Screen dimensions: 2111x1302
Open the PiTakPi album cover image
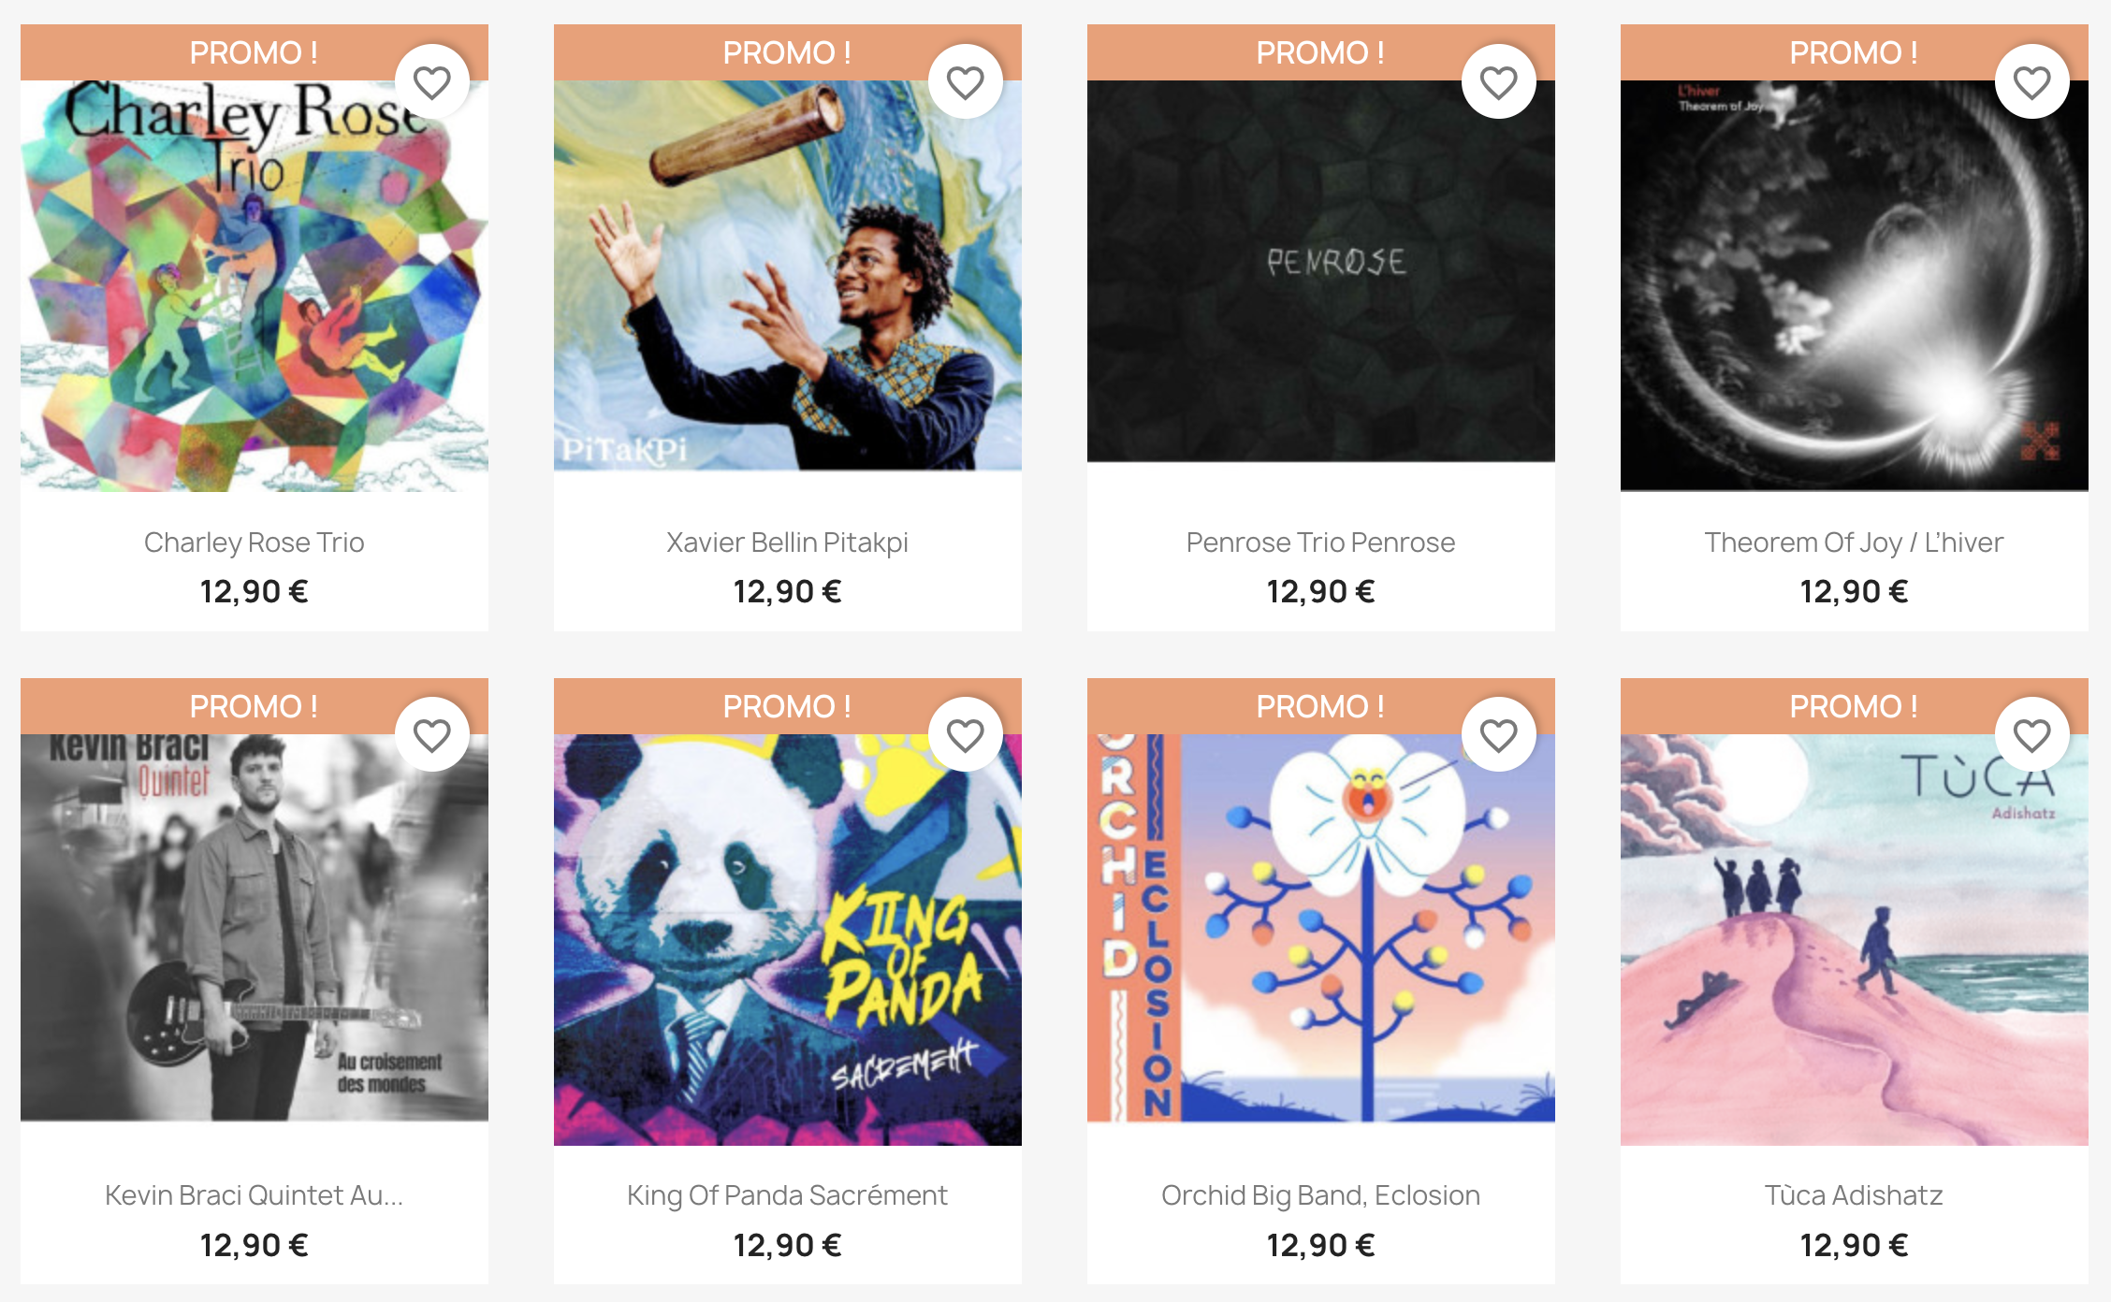coord(788,275)
